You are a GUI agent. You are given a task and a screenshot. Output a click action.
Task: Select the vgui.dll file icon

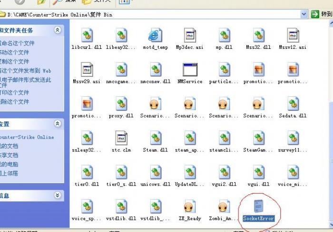259,172
